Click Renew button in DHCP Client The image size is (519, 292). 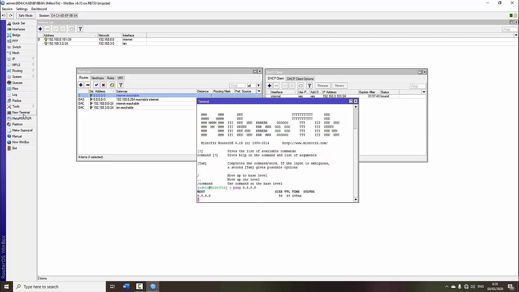pos(339,86)
